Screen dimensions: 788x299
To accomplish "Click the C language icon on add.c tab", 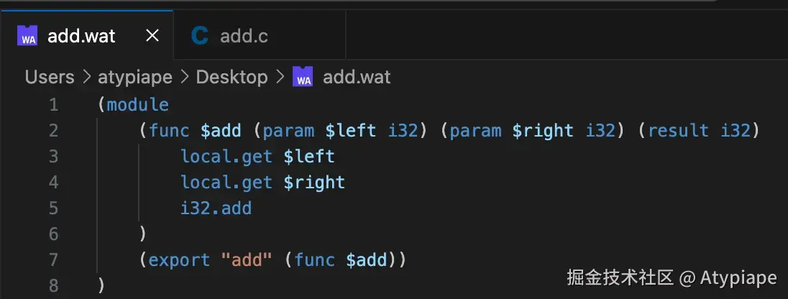I will point(201,35).
